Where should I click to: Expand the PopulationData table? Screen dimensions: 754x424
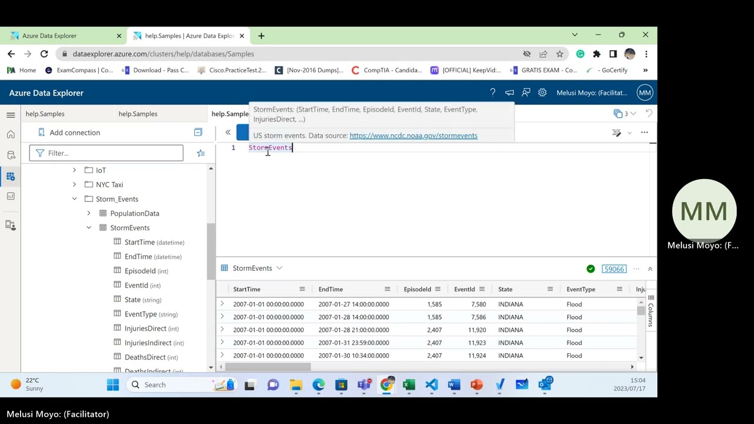[x=88, y=213]
